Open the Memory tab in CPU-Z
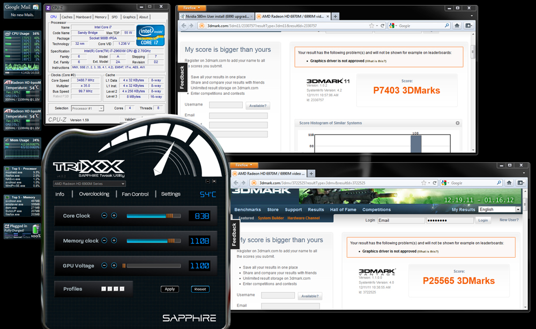The image size is (536, 329). (101, 17)
